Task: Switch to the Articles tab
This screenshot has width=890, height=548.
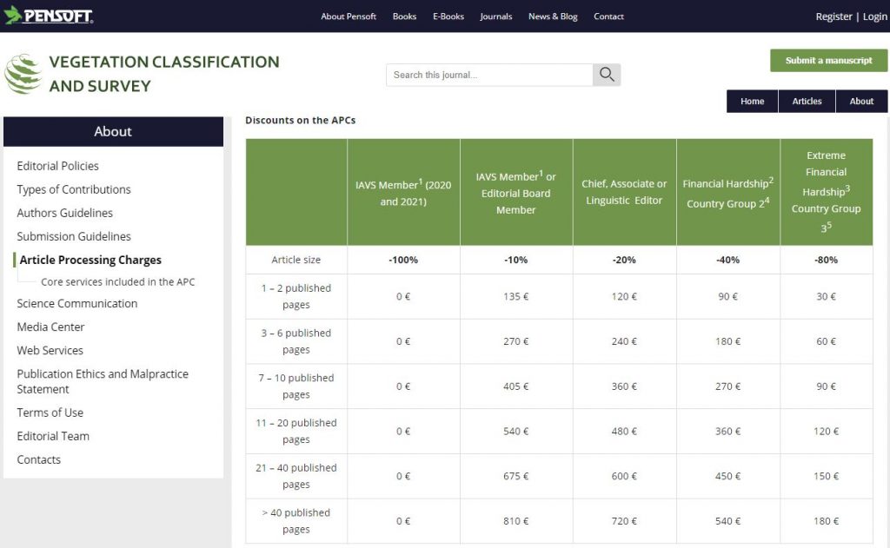Action: 807,102
